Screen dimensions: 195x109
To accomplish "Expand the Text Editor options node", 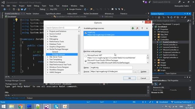I will coord(48,36).
